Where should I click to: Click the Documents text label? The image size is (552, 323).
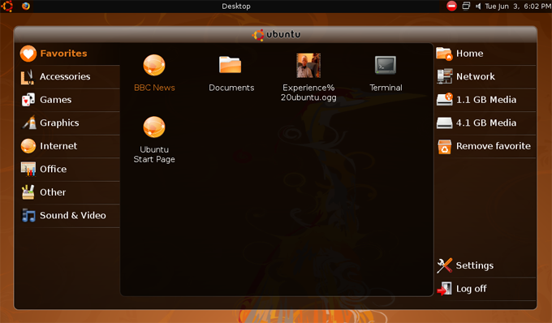(x=231, y=88)
